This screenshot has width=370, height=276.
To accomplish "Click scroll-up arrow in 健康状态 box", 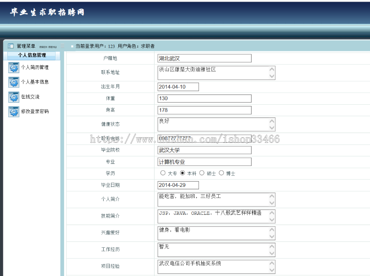I will (x=272, y=121).
